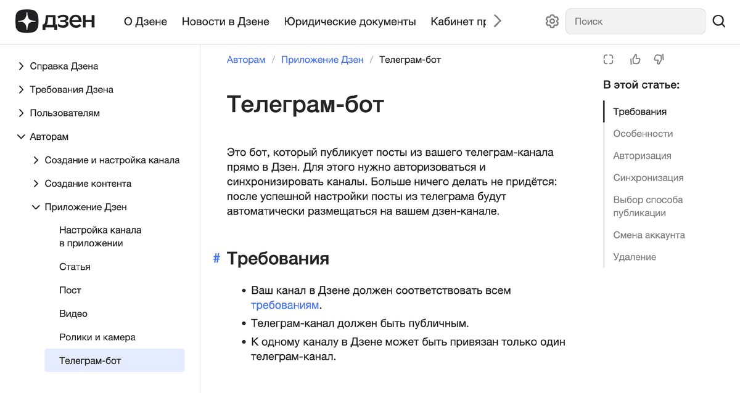This screenshot has height=393, width=740.
Task: Expand Требования Дзена section
Action: [x=22, y=89]
